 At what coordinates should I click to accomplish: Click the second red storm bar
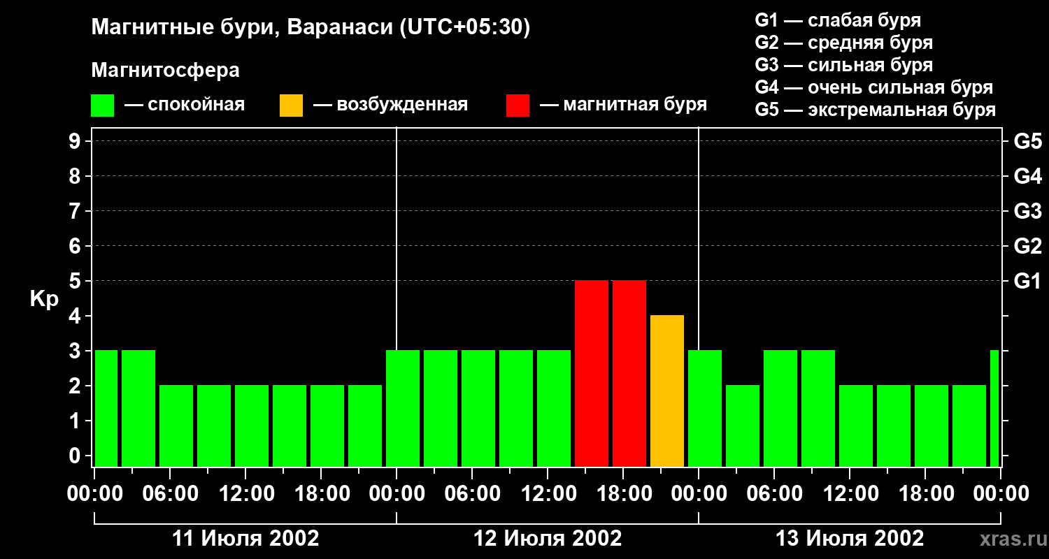[629, 374]
